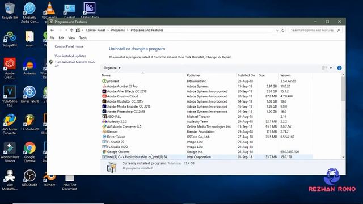This screenshot has height=204, width=363.
Task: Sort list by Name column header
Action: 143,75
